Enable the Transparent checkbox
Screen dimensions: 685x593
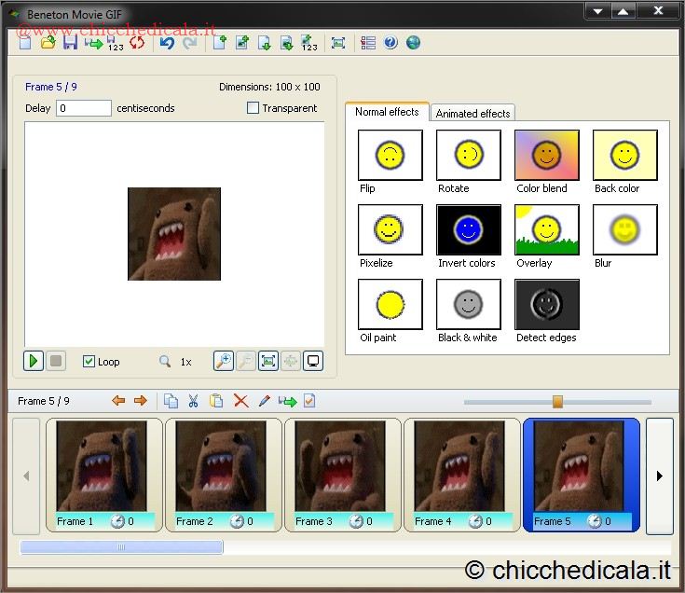(x=253, y=108)
